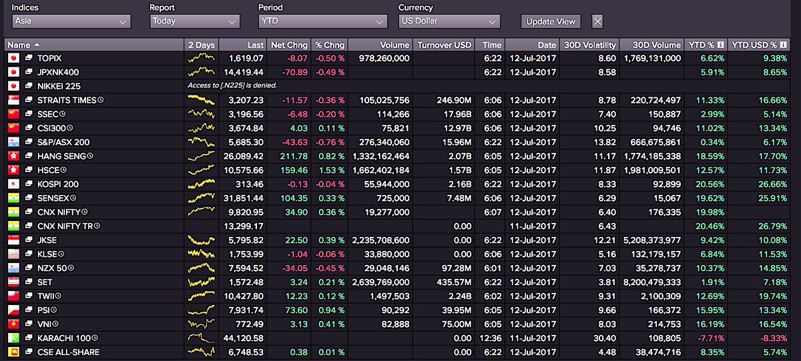
Task: Open the Indices dropdown showing Asia
Action: (x=71, y=21)
